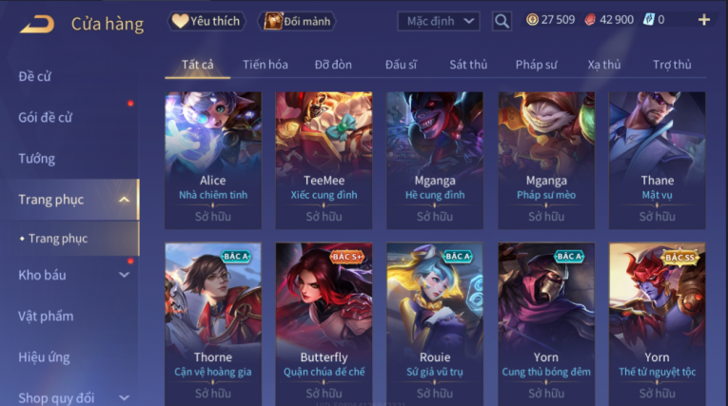Open the search magnifier icon
This screenshot has width=728, height=406.
[x=502, y=21]
